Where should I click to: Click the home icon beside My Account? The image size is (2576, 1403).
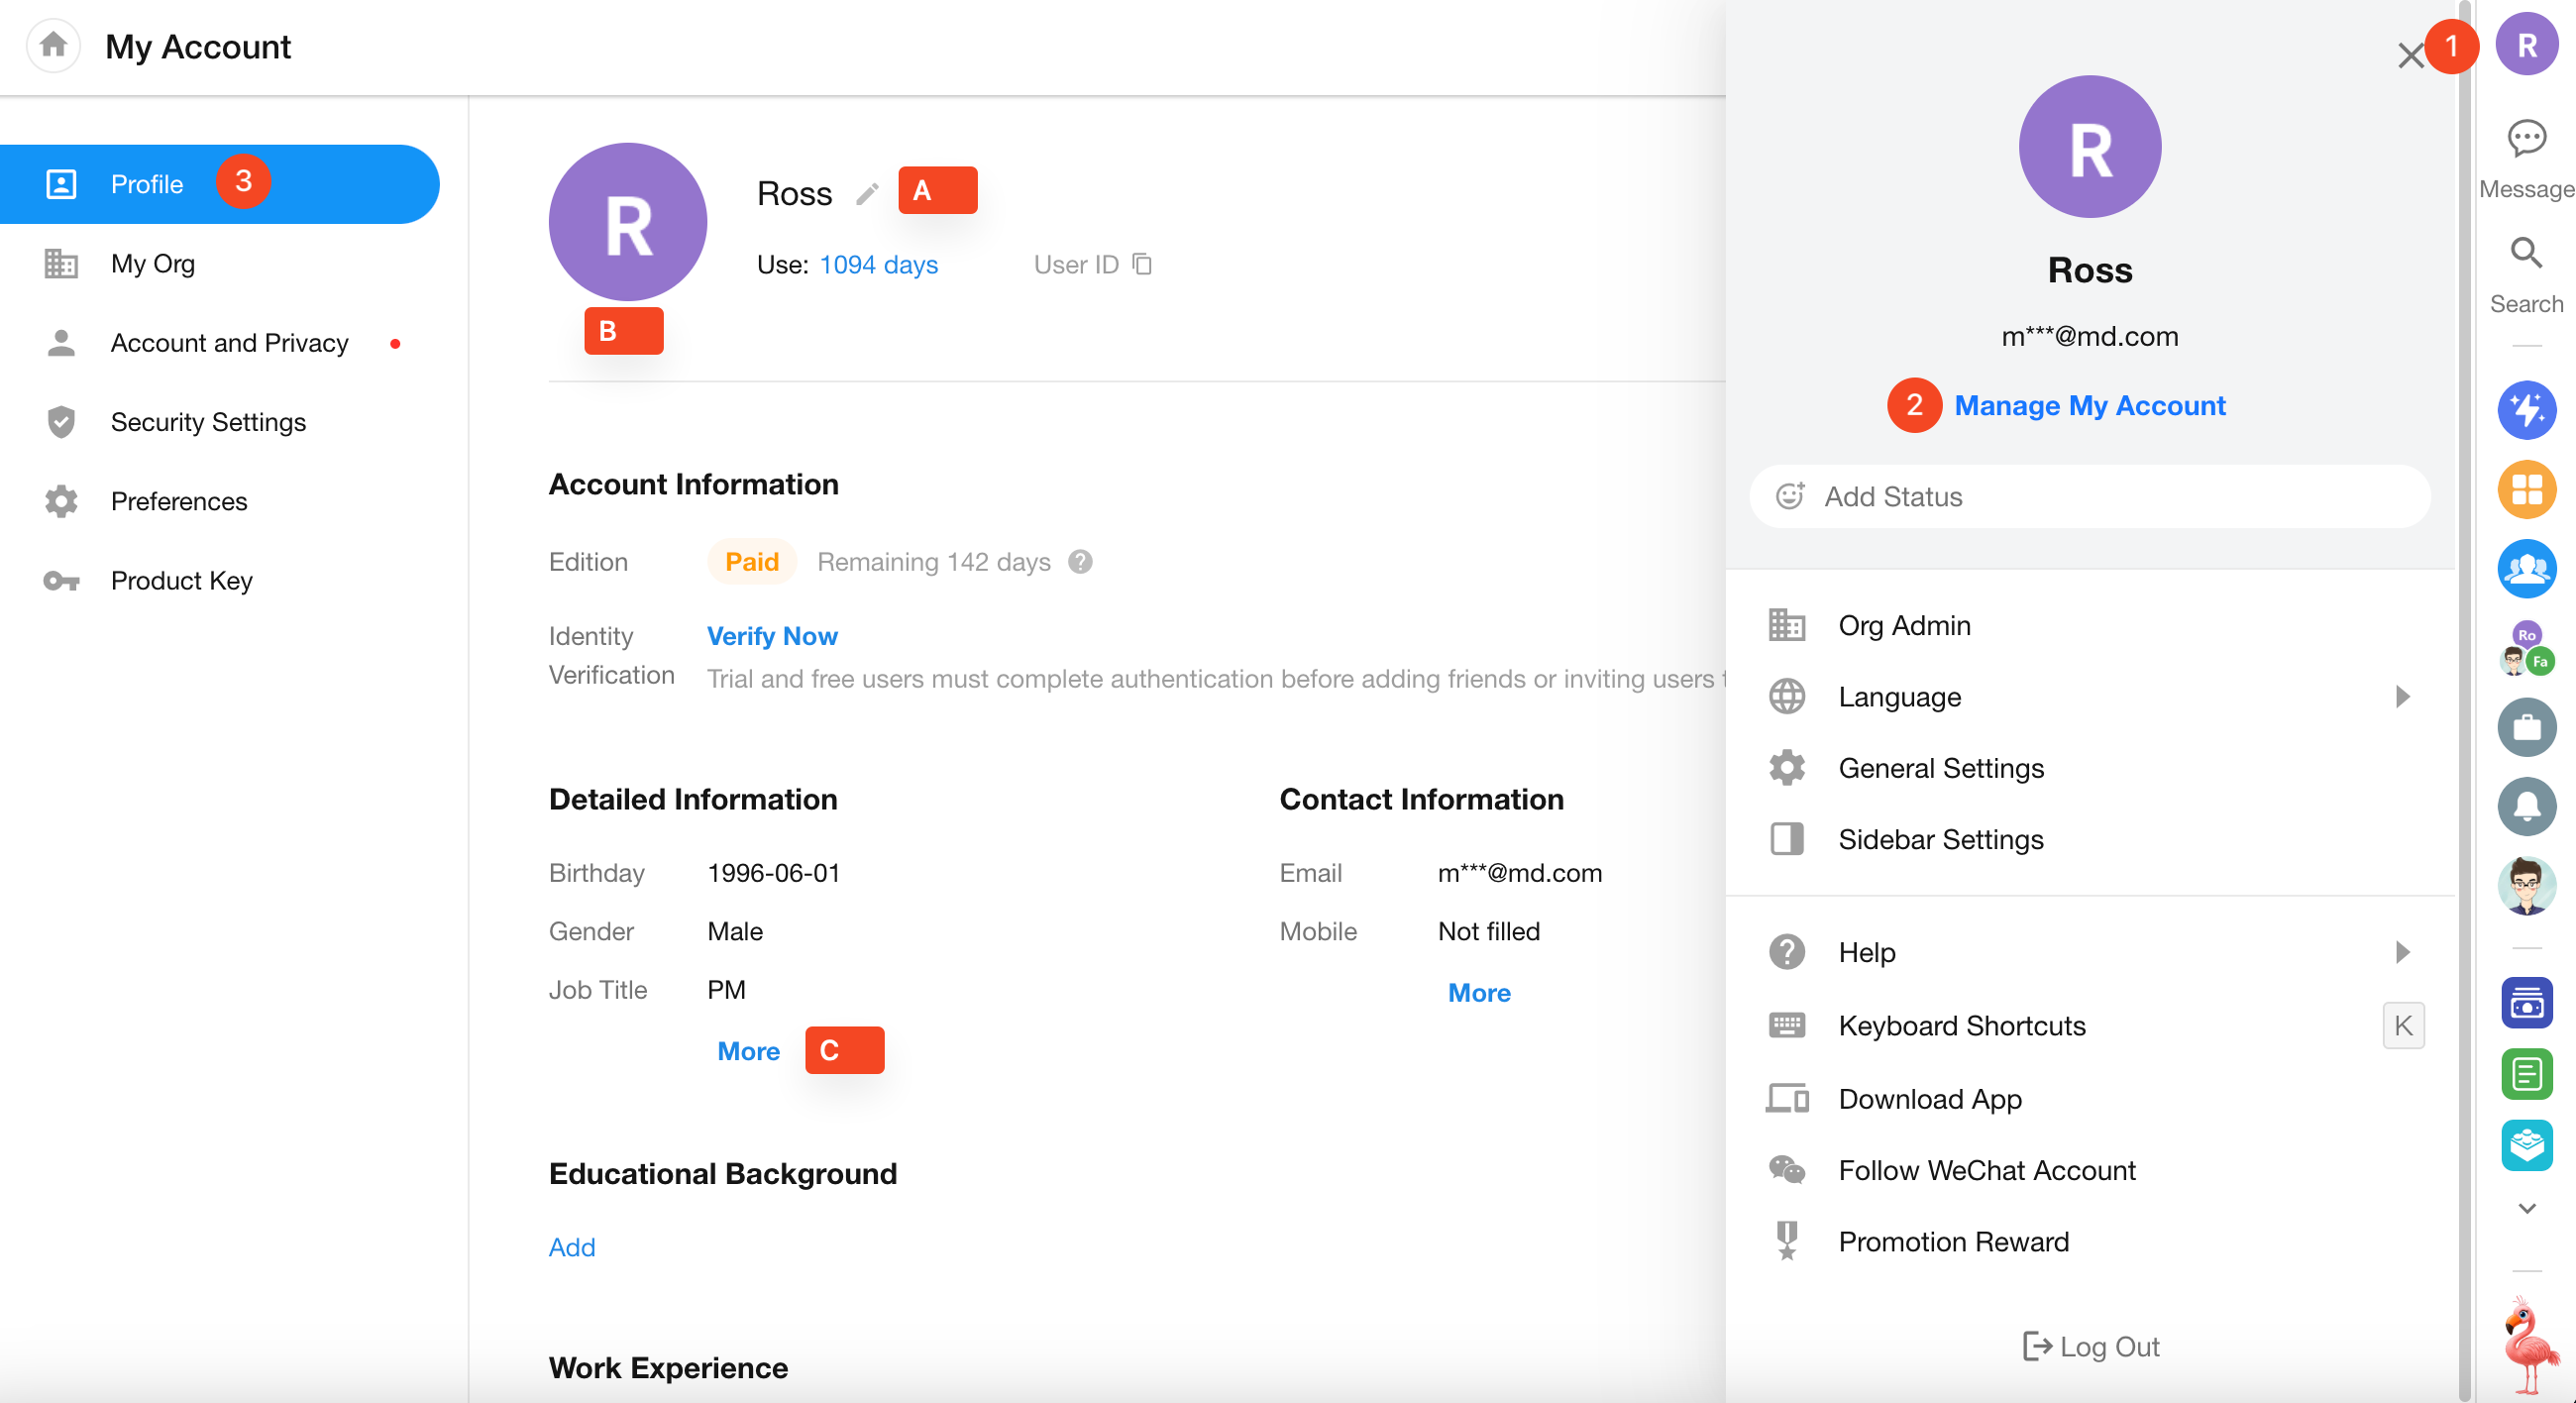click(x=53, y=45)
